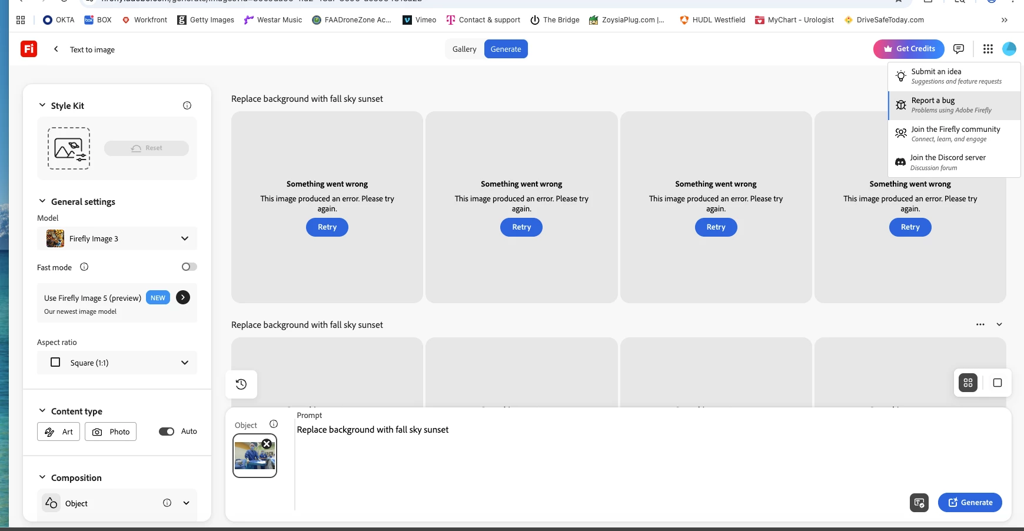
Task: Open the Vimeo bookmark
Action: [419, 19]
